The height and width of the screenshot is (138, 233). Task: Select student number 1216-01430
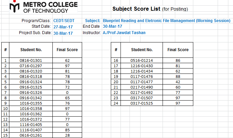(x=142, y=66)
